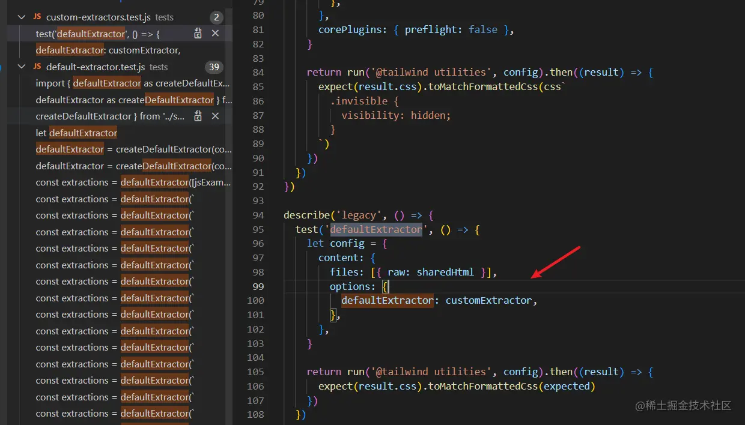745x425 pixels.
Task: Open result 'defaultExtractor: customExtractor,' in search list
Action: coord(108,50)
